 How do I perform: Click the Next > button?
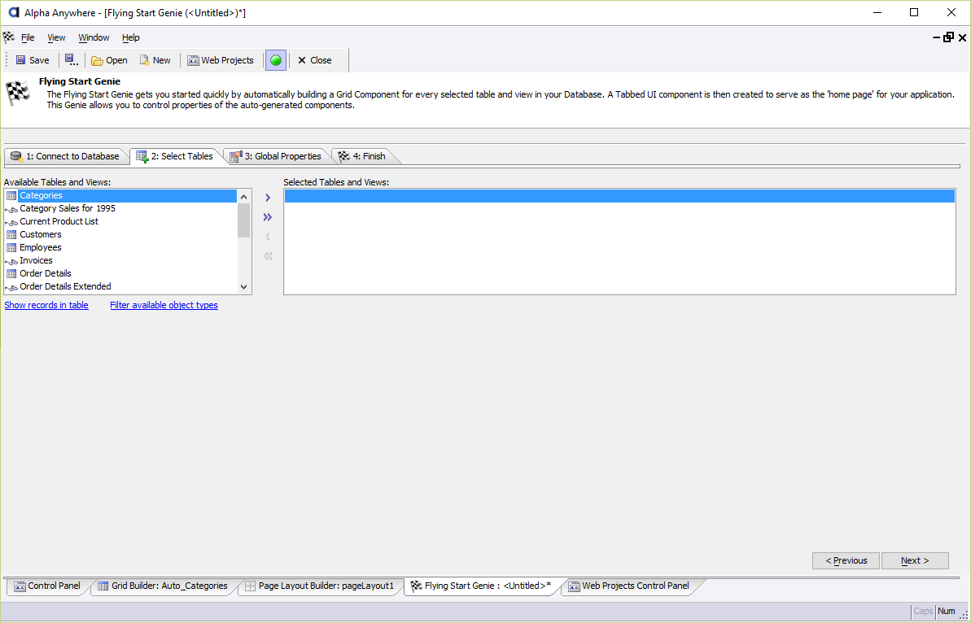click(x=915, y=560)
